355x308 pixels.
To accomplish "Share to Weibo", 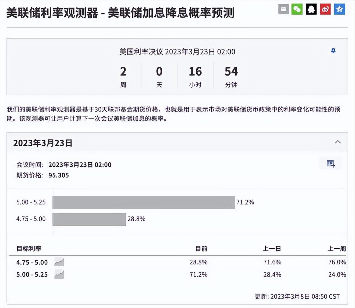I will pyautogui.click(x=325, y=9).
